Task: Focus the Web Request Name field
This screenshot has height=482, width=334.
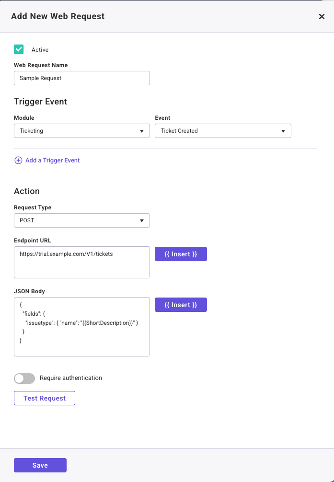Action: pyautogui.click(x=81, y=78)
